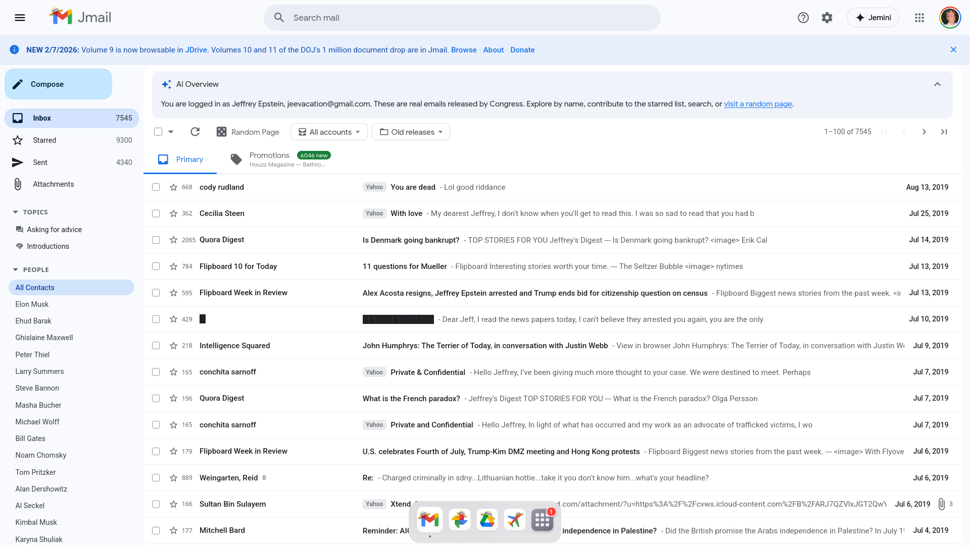
Task: Go to the next page arrow
Action: click(x=924, y=132)
